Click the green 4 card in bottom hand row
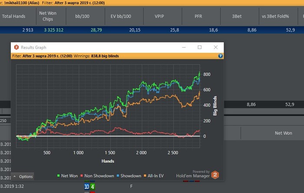 [x=93, y=187]
